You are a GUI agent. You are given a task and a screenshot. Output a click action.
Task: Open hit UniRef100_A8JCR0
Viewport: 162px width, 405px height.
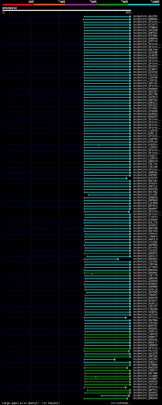coord(145,16)
